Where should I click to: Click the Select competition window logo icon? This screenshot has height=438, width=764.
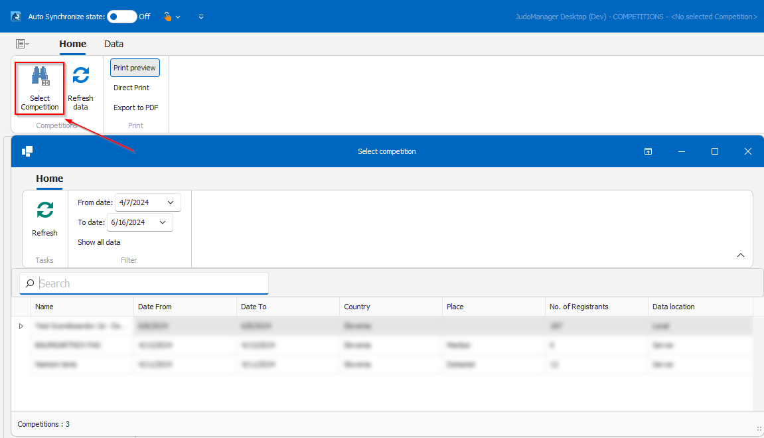(27, 151)
